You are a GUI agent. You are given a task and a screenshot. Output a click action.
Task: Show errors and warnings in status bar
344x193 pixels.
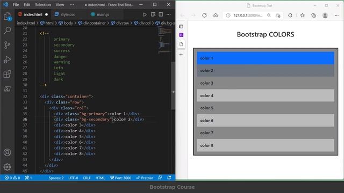tap(12, 177)
